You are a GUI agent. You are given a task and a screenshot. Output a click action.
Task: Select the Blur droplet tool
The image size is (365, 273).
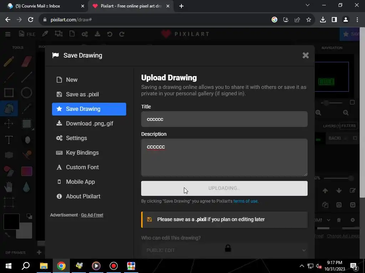[26, 187]
